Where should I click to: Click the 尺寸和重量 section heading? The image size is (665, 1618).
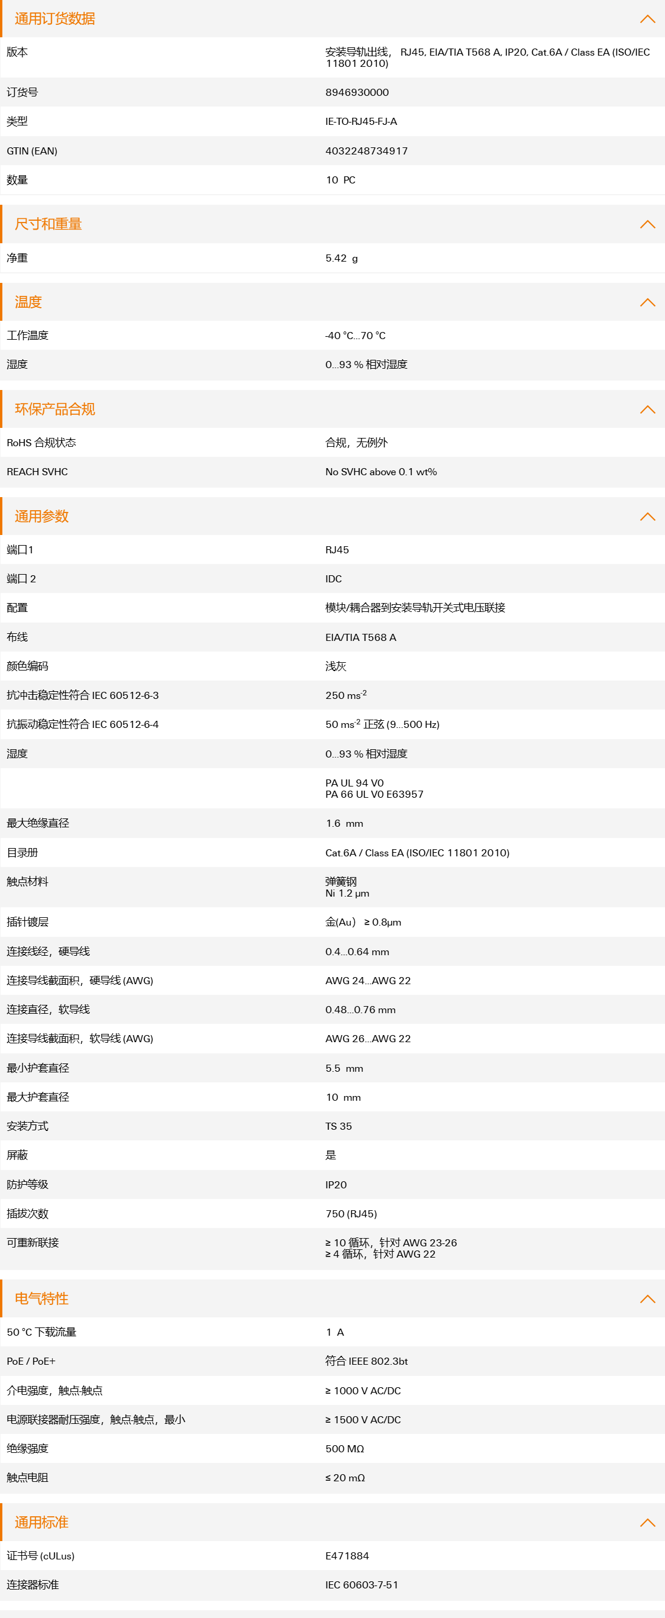coord(49,224)
